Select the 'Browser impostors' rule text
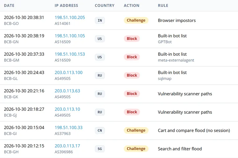238x158 pixels. [x=177, y=20]
